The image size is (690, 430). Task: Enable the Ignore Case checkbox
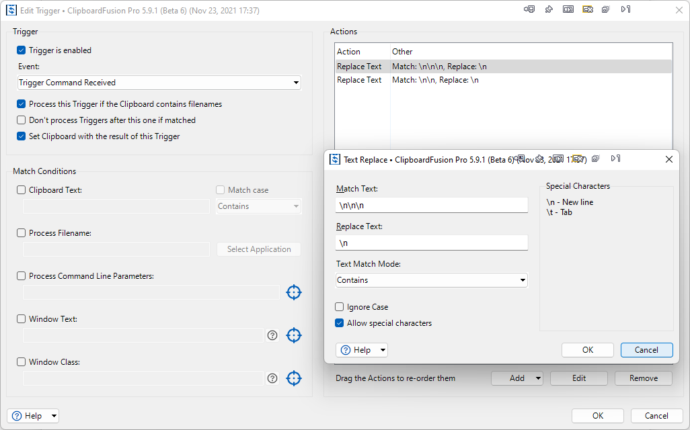click(340, 307)
